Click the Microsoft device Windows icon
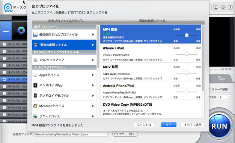 pyautogui.click(x=35, y=106)
